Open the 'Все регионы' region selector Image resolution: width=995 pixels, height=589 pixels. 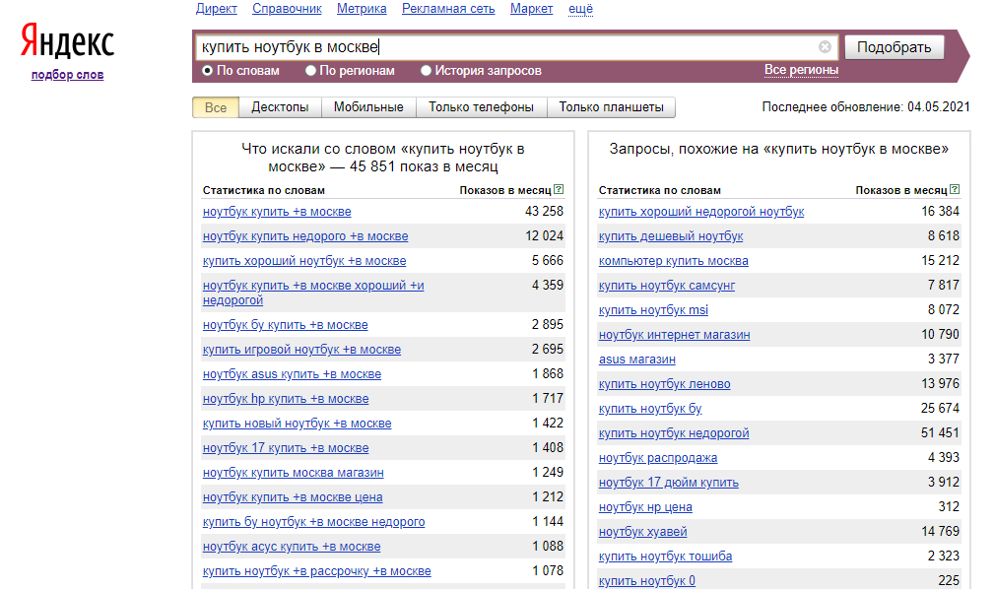[801, 70]
